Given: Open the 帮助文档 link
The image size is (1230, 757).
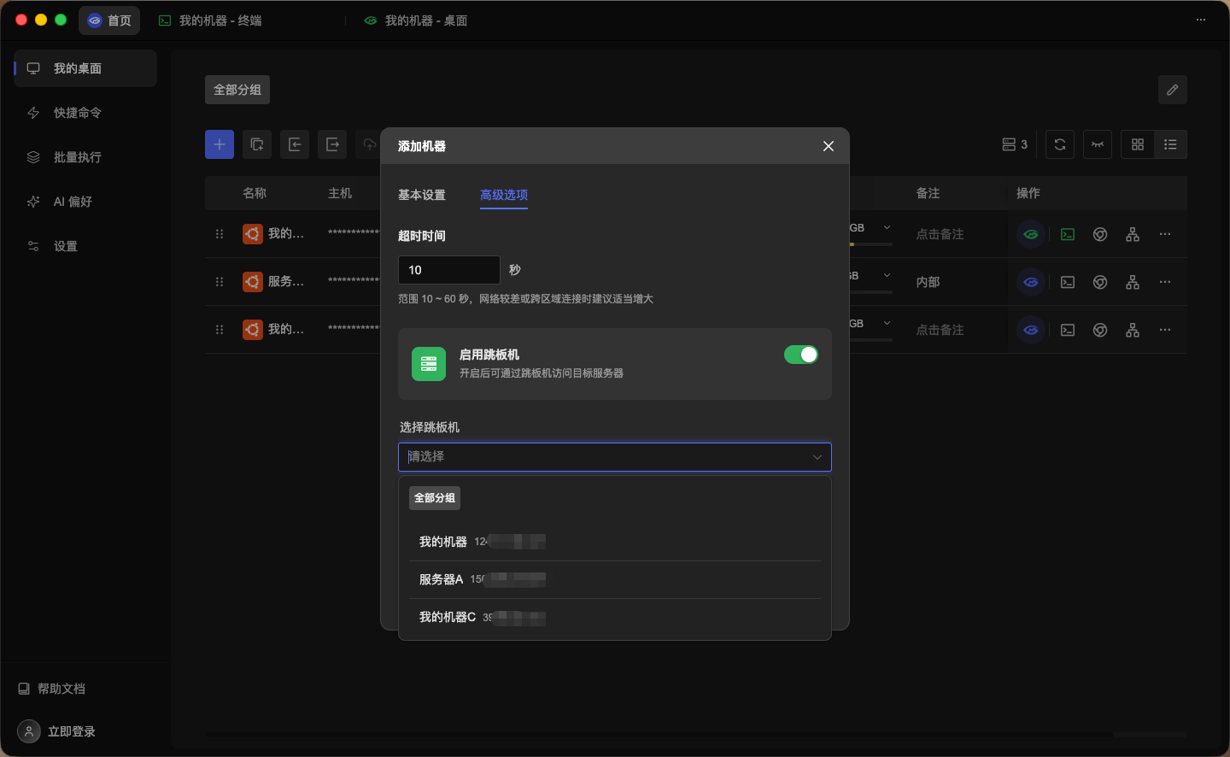Looking at the screenshot, I should [x=52, y=689].
